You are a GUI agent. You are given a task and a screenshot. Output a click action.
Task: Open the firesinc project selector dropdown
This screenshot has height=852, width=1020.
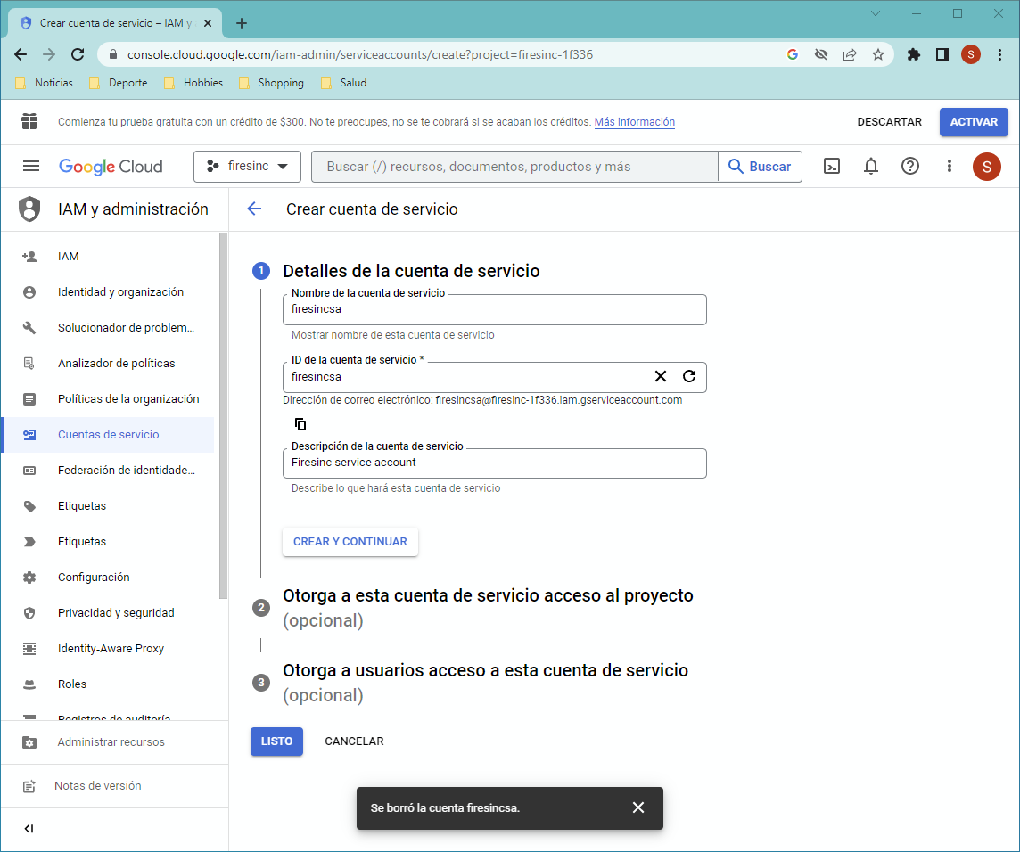point(247,167)
